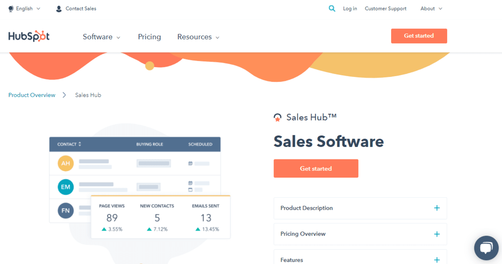Expand the Software menu
Image resolution: width=502 pixels, height=264 pixels.
tap(102, 37)
